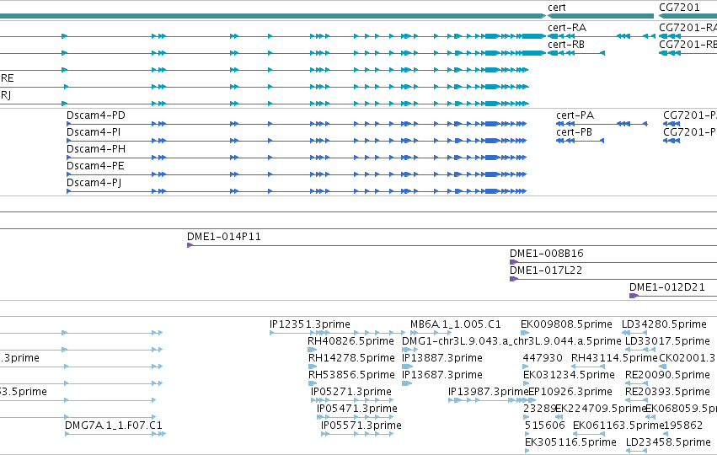This screenshot has height=455, width=717.
Task: Select the LD23458.5prime EST label
Action: click(x=668, y=442)
